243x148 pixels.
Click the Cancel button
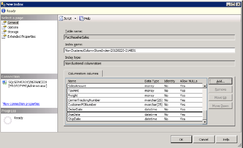click(x=204, y=139)
